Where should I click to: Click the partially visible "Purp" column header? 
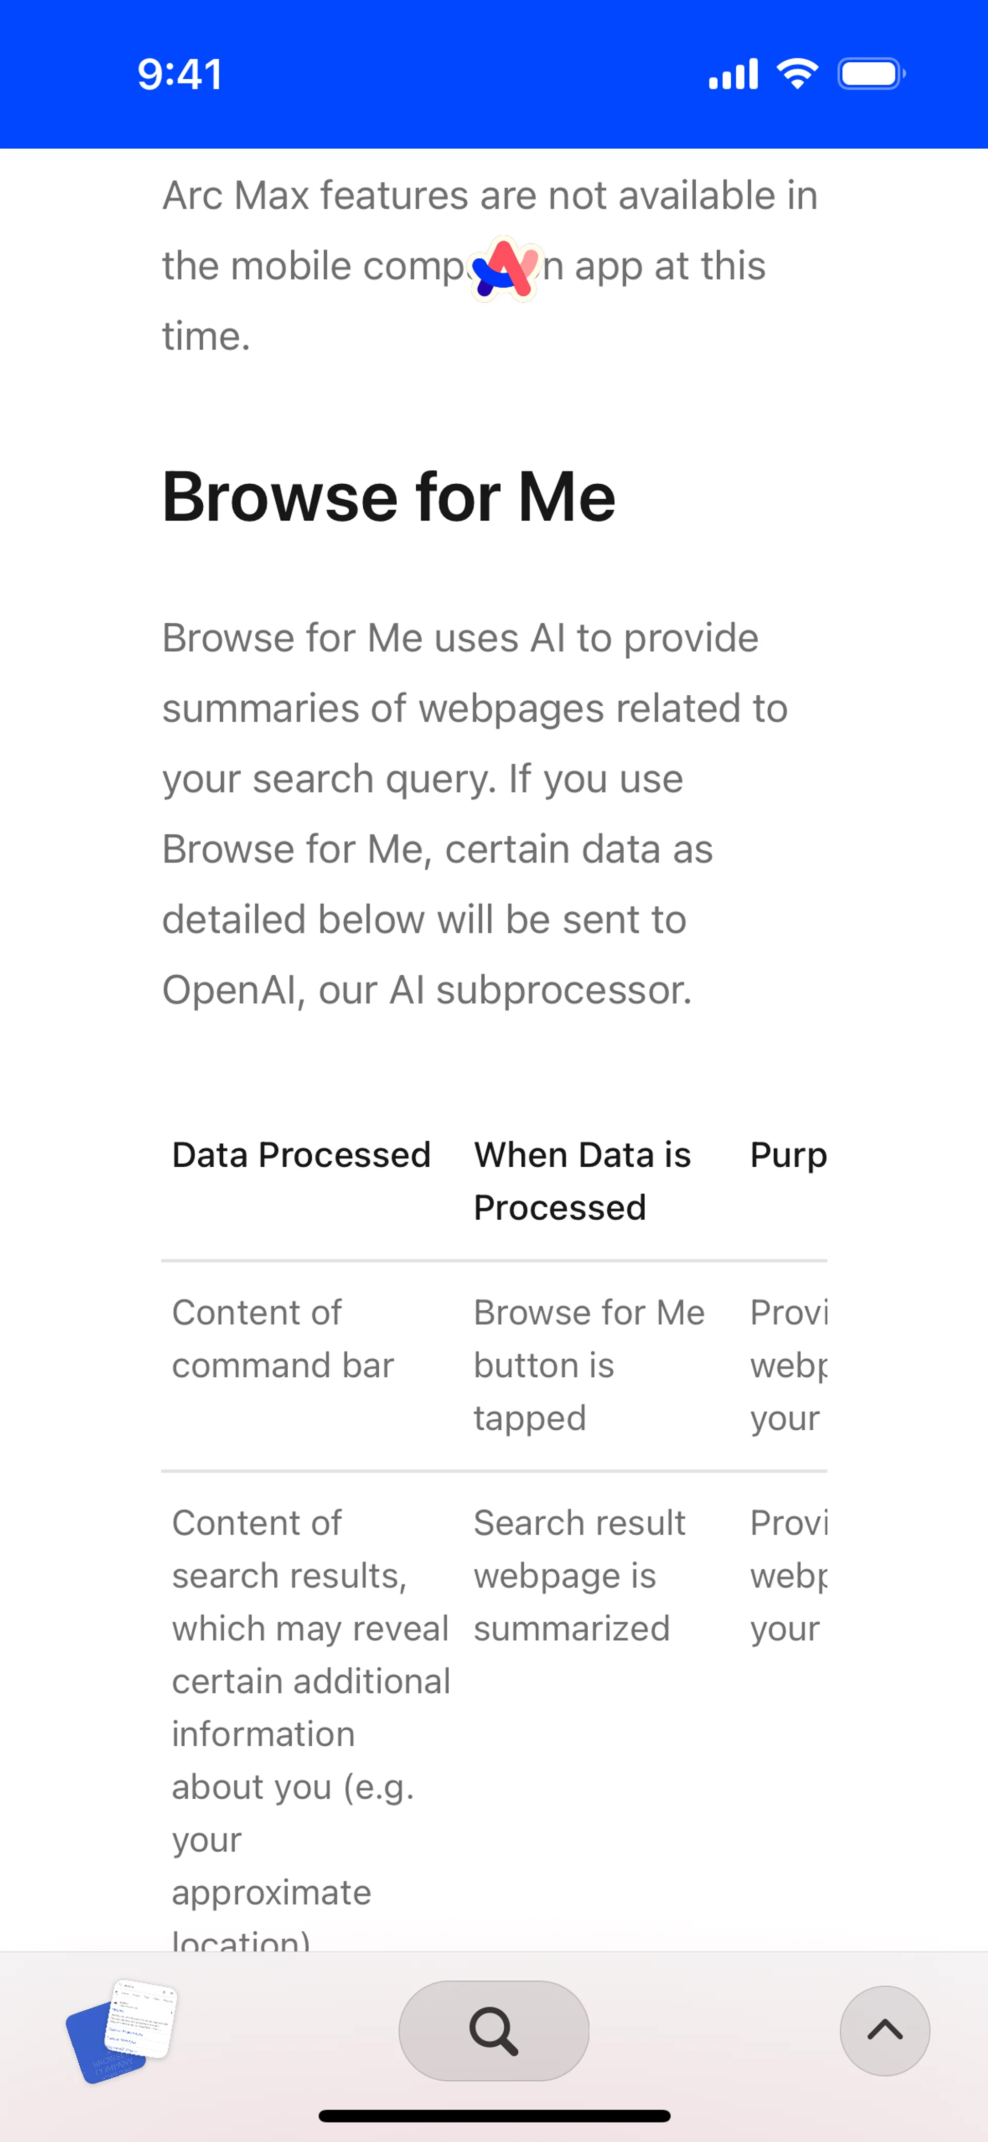coord(788,1155)
